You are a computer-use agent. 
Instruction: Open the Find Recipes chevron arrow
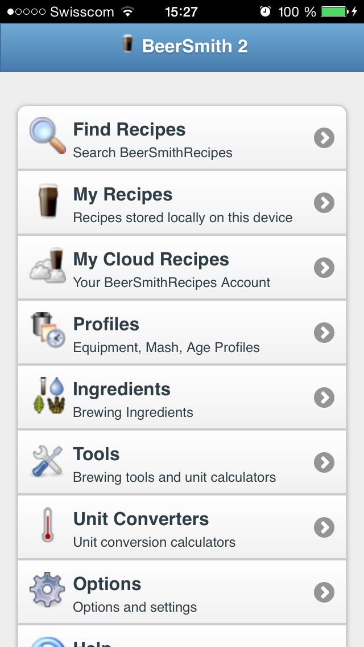[x=324, y=138]
